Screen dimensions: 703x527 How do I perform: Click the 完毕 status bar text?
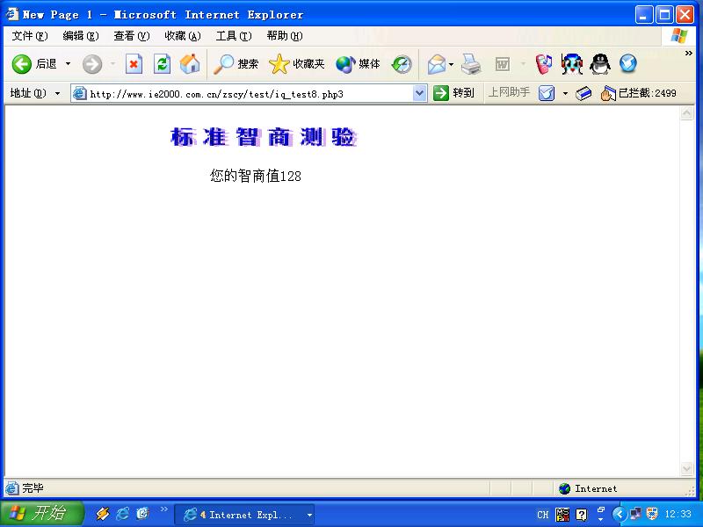(33, 488)
